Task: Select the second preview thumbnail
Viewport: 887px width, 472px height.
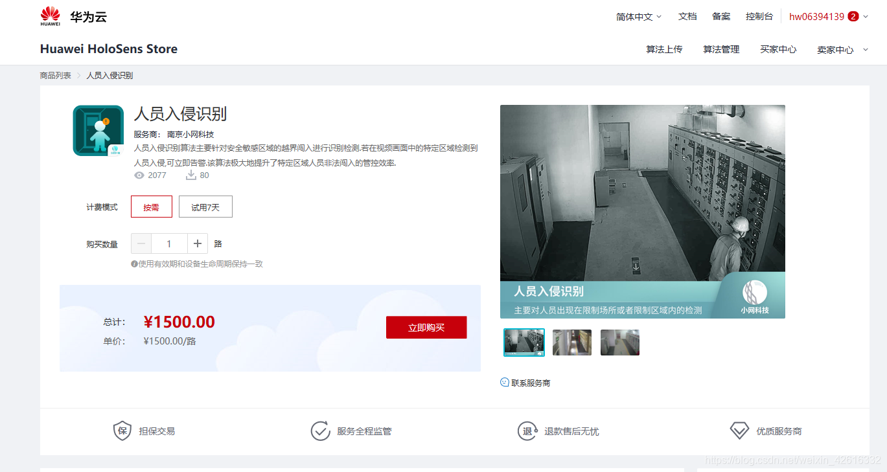Action: (572, 343)
